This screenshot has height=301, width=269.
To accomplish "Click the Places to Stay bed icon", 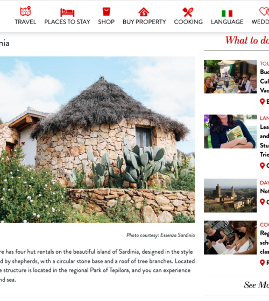I will [67, 12].
